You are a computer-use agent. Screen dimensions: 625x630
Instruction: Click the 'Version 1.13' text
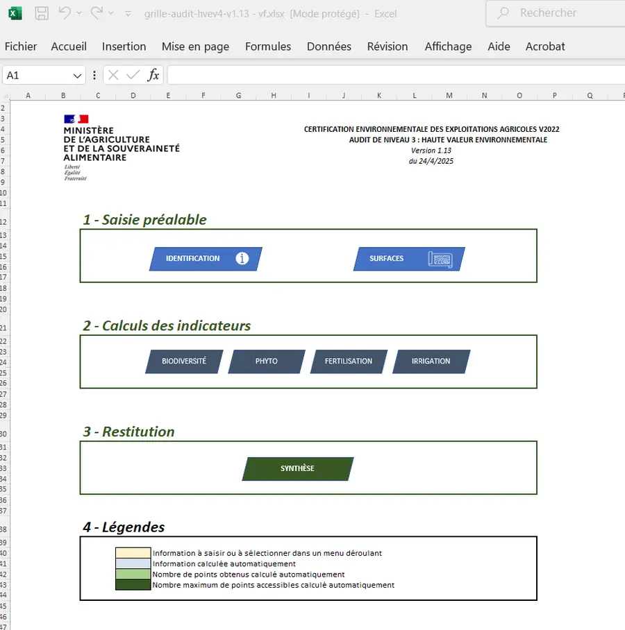tap(431, 151)
